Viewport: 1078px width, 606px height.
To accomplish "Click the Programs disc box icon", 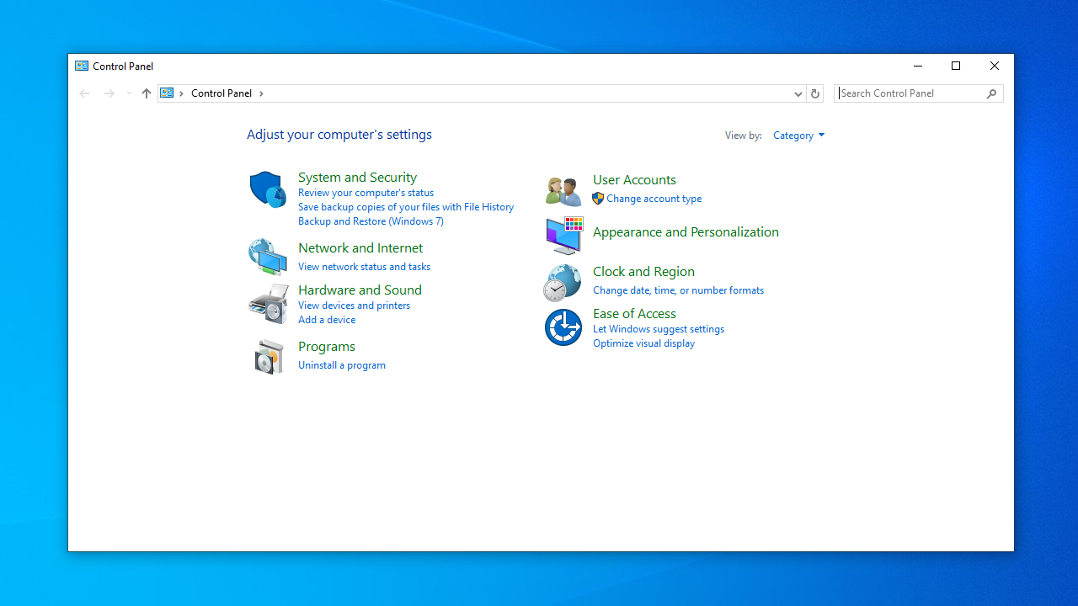I will click(x=268, y=357).
